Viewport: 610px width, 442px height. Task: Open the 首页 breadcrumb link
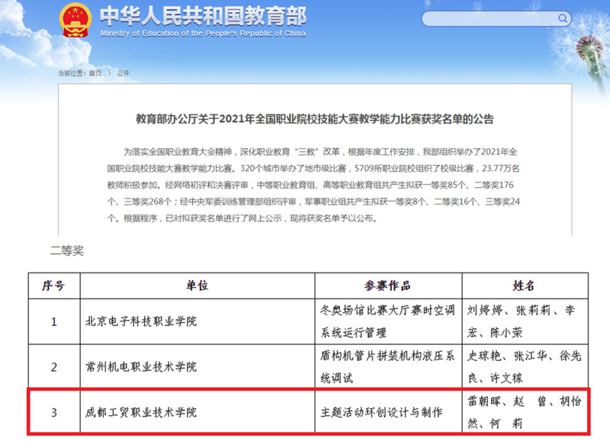tap(95, 73)
